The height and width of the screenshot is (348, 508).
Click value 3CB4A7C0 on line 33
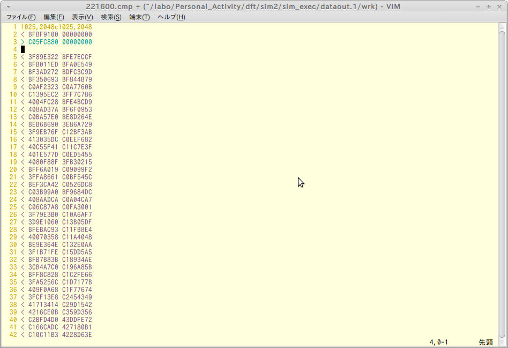point(43,267)
